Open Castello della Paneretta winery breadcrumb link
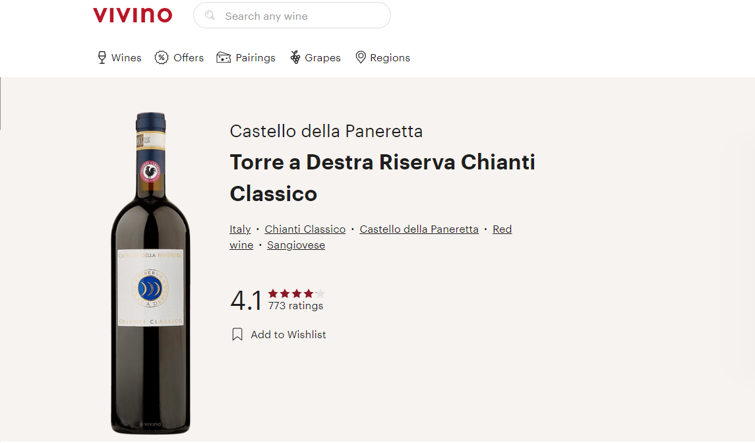The height and width of the screenshot is (443, 755). coord(419,229)
